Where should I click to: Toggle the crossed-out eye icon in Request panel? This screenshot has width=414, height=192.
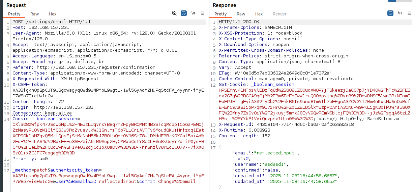tap(174, 13)
